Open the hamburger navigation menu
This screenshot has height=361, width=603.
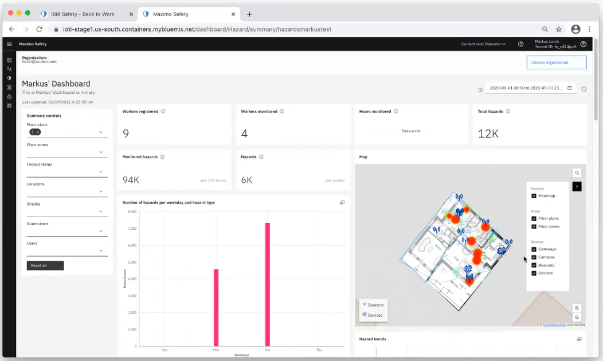click(x=9, y=44)
